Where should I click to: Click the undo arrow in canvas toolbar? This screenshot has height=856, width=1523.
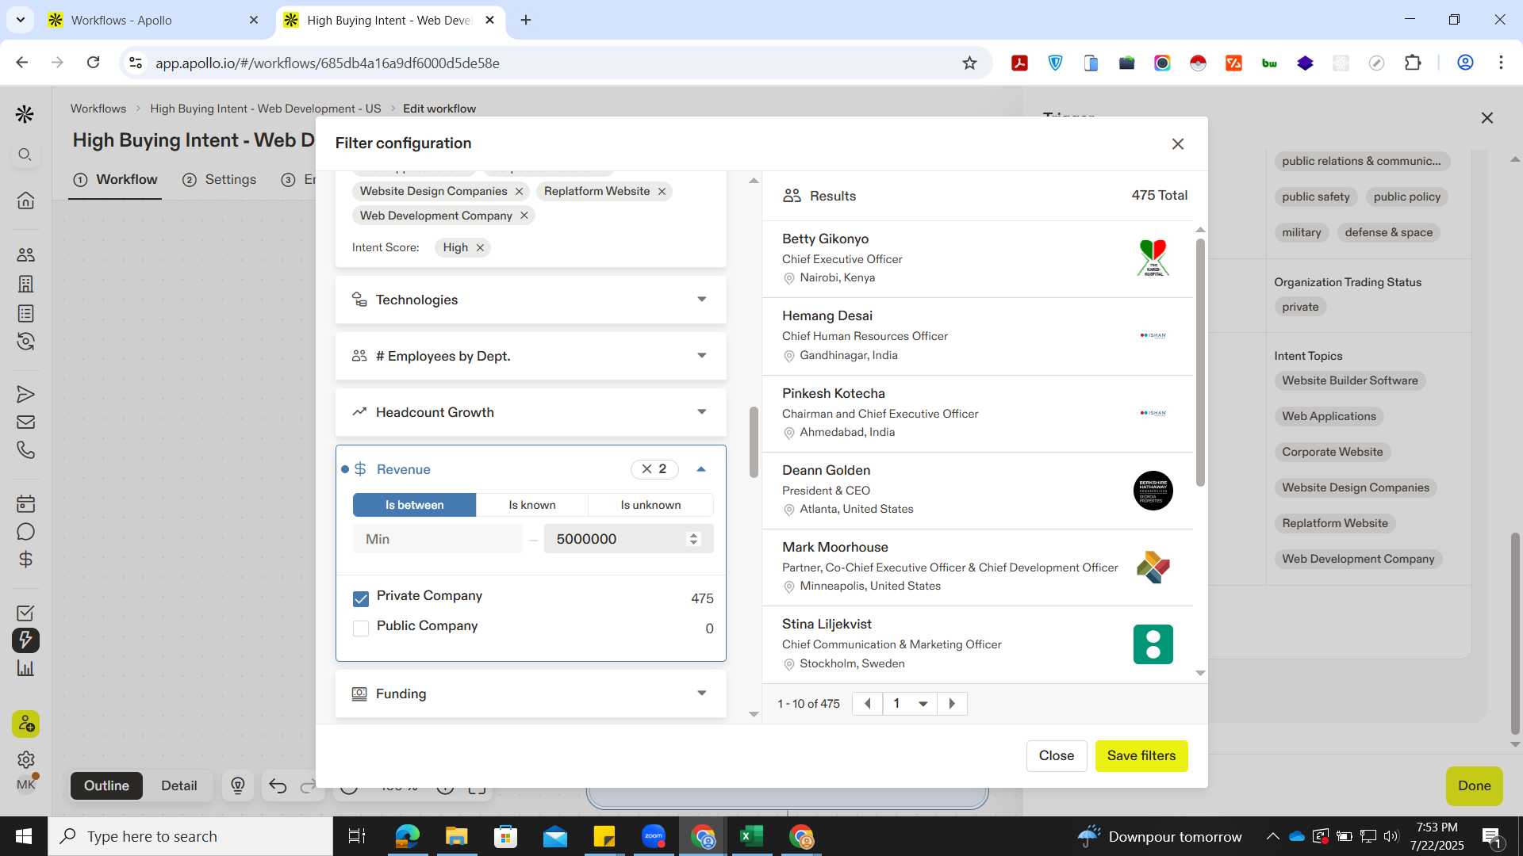click(277, 785)
